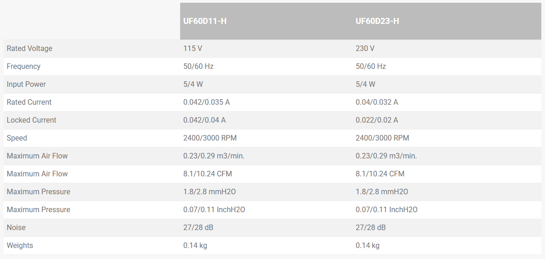Click the Input Power row label
The height and width of the screenshot is (259, 545).
[26, 84]
